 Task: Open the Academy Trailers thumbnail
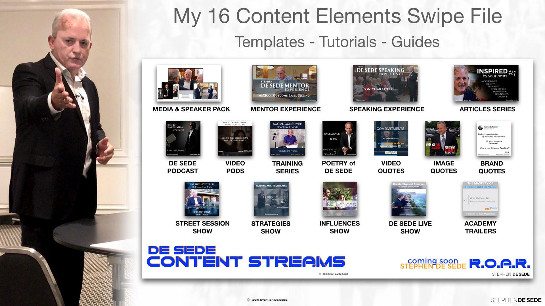pyautogui.click(x=480, y=199)
